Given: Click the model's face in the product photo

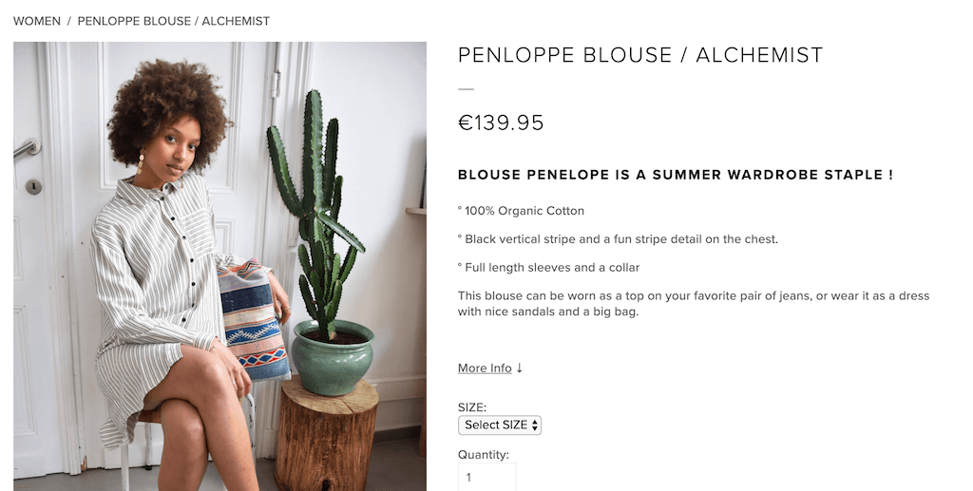Looking at the screenshot, I should [166, 150].
